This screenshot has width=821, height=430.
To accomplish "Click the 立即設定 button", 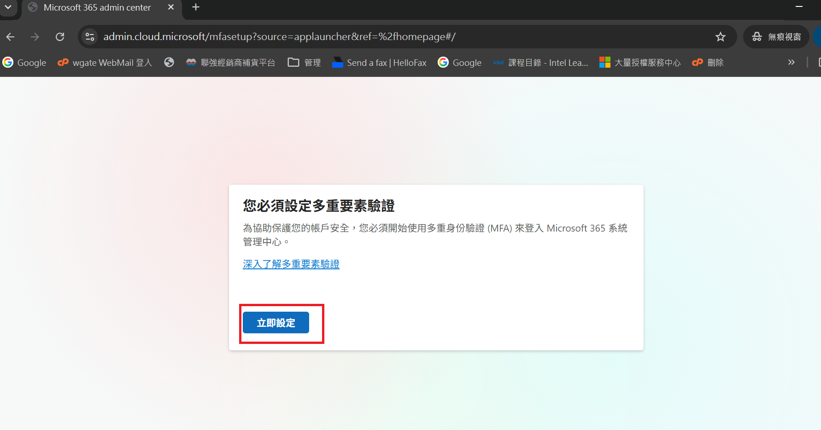I will 276,323.
